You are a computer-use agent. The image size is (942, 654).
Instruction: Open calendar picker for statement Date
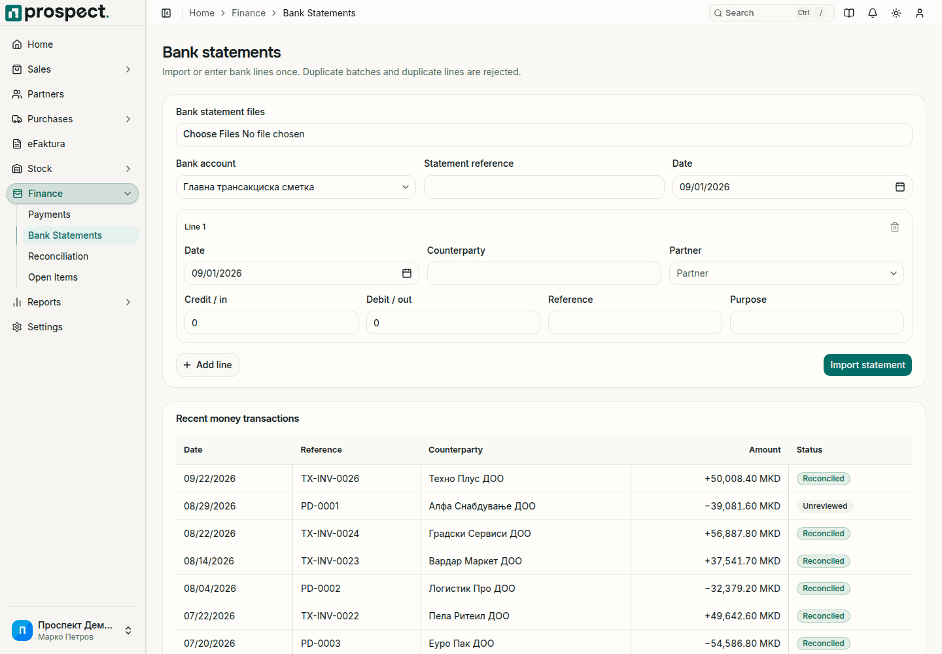point(900,187)
